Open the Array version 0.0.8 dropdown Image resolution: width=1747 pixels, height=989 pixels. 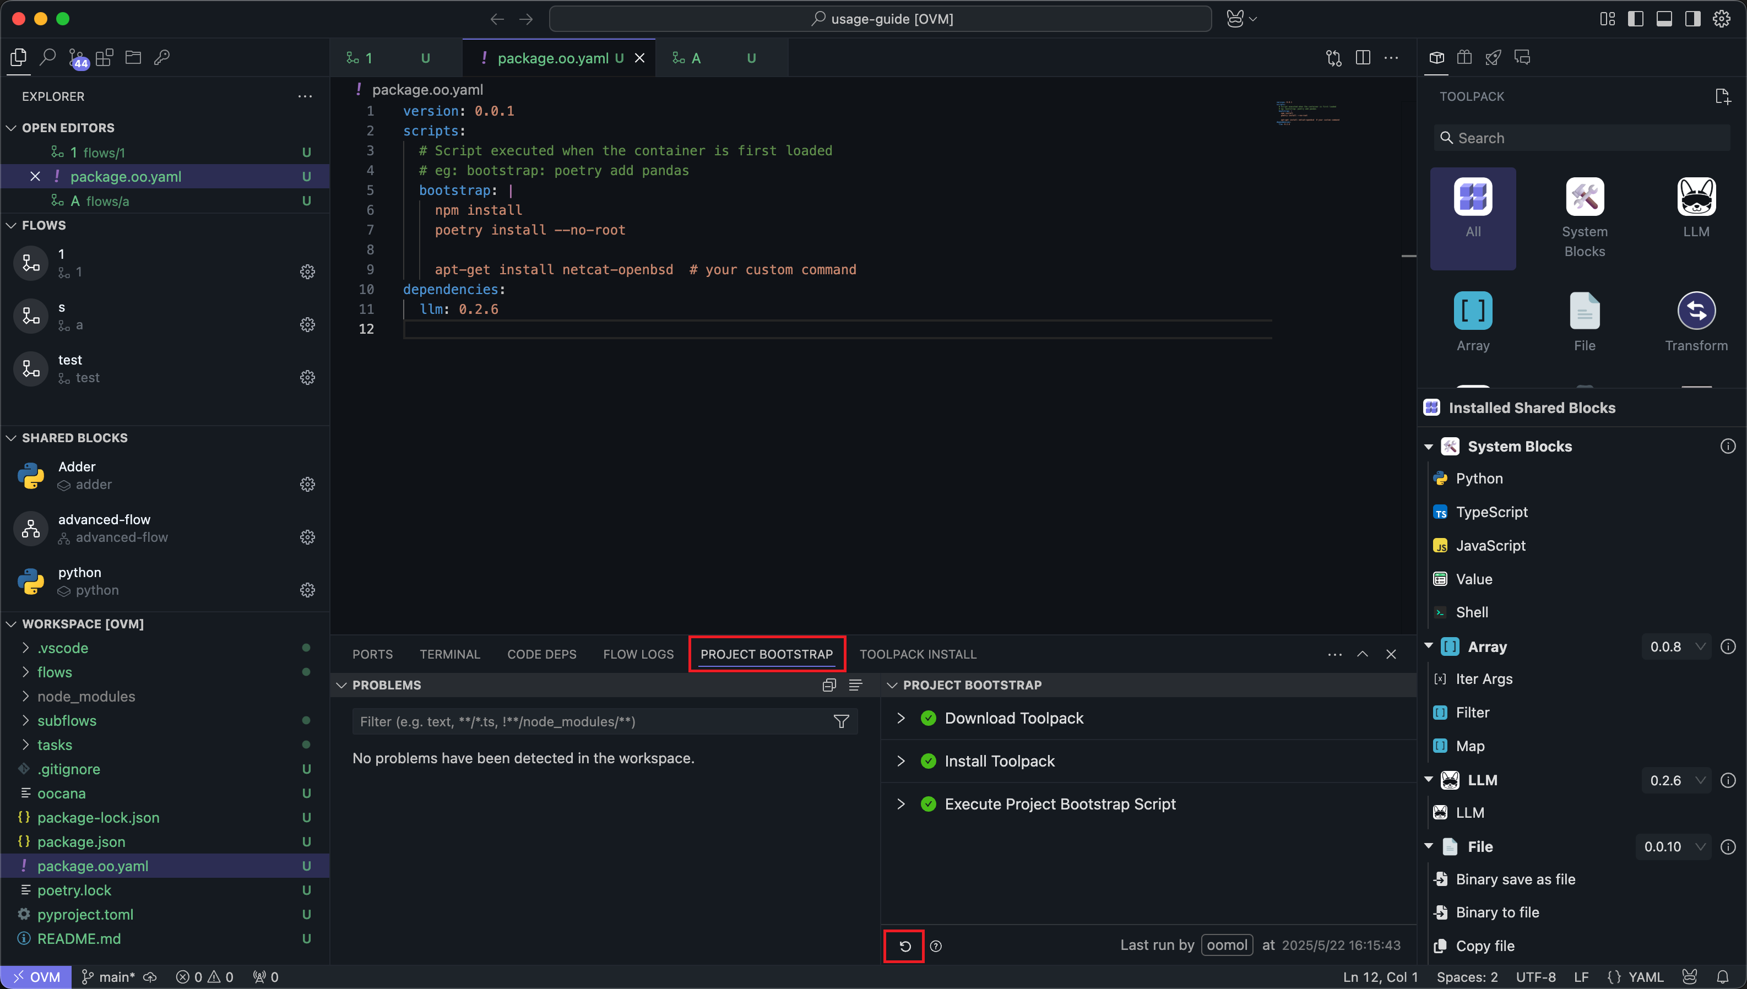point(1677,646)
